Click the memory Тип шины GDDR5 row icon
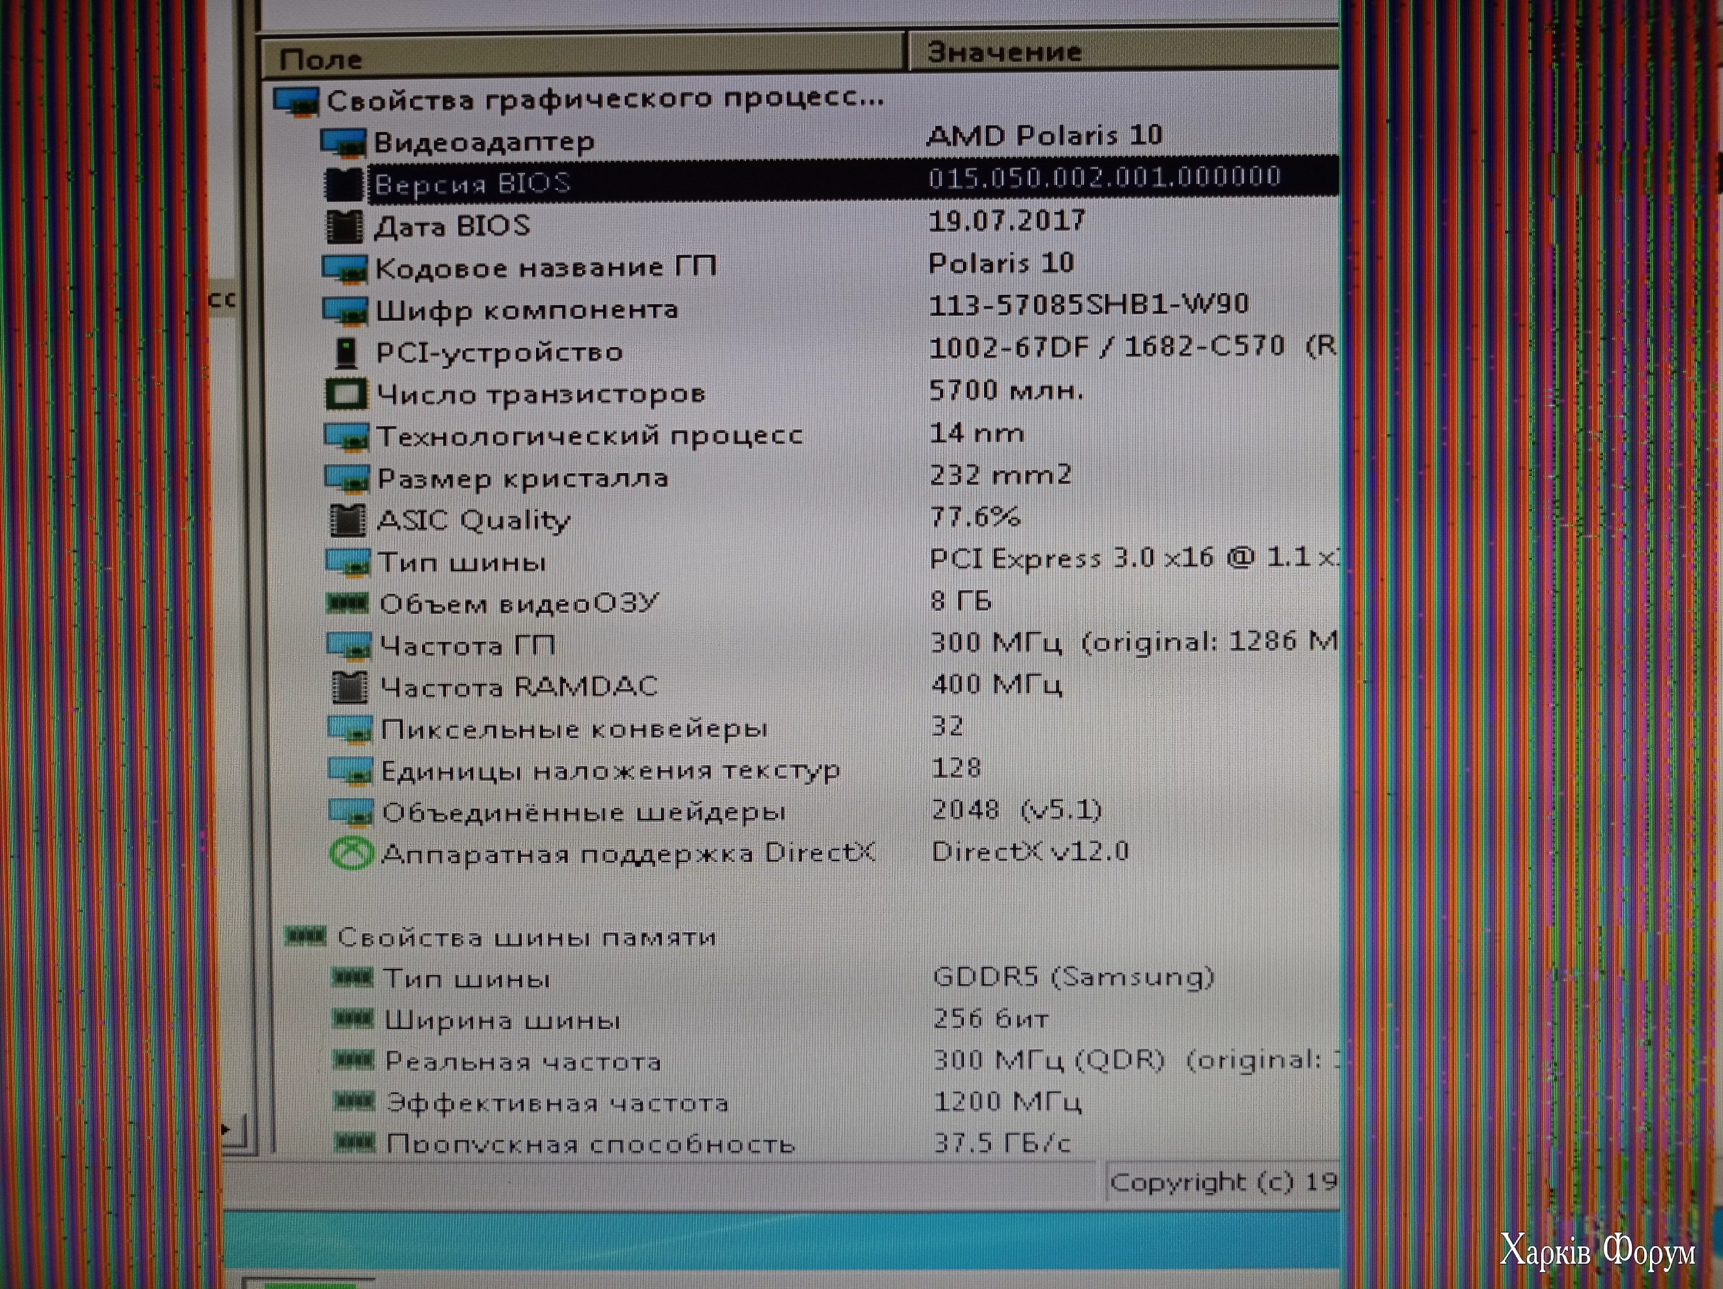 pos(352,978)
